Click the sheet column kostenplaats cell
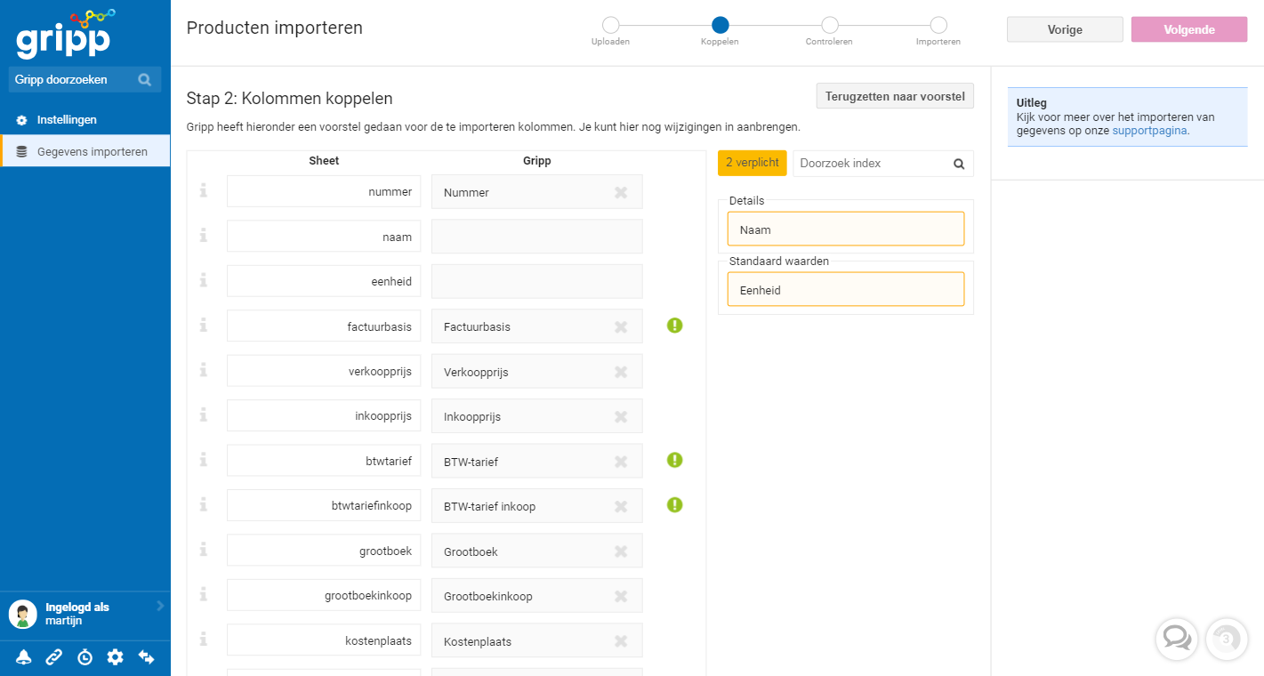The width and height of the screenshot is (1264, 676). pos(324,640)
